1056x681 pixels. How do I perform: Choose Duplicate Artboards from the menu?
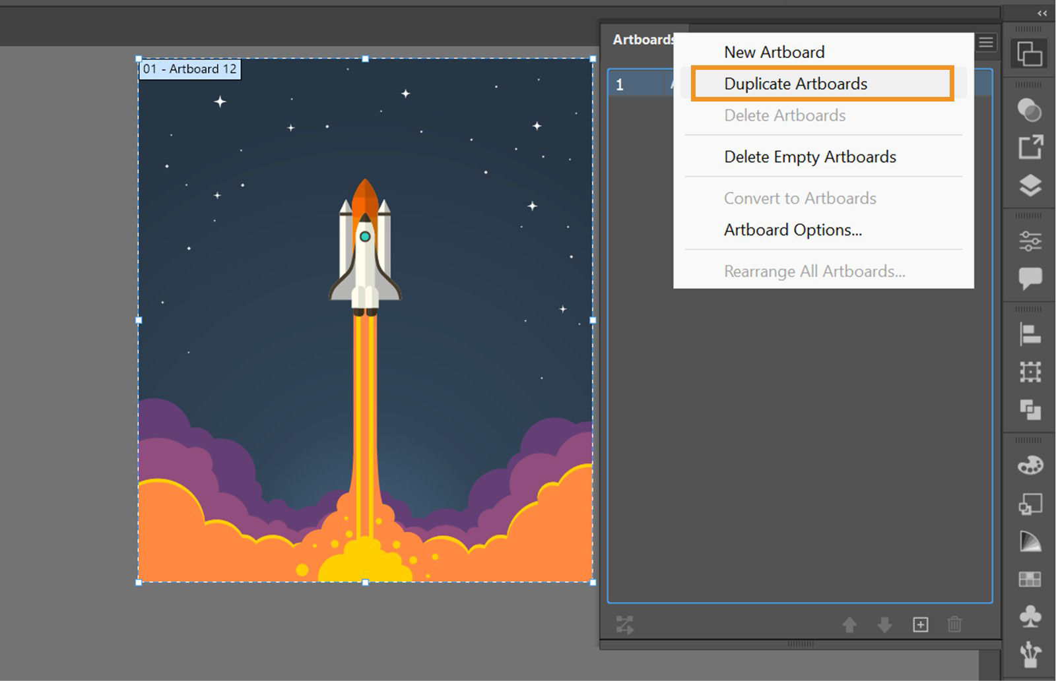pyautogui.click(x=795, y=84)
